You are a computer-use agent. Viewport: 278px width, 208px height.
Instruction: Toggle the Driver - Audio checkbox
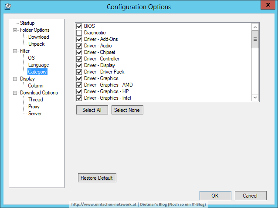(x=79, y=46)
